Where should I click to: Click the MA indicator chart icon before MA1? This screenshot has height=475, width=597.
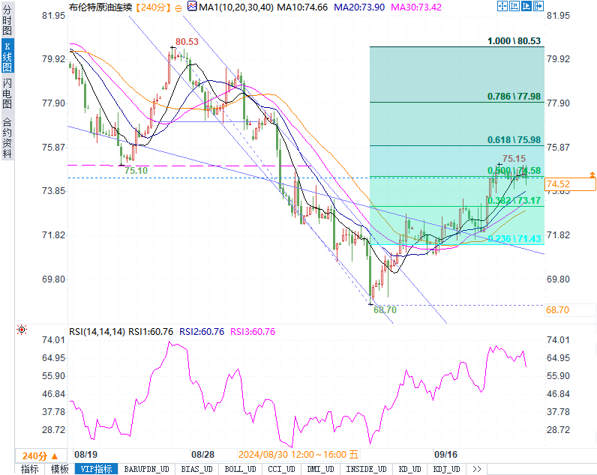pyautogui.click(x=192, y=6)
